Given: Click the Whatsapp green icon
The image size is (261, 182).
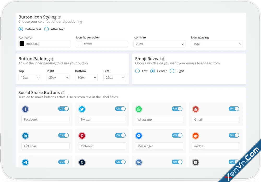Looking at the screenshot, I should [x=139, y=109].
